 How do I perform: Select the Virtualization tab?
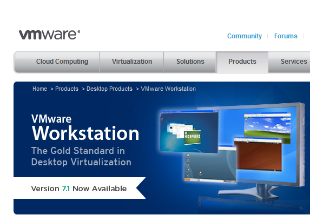131,62
